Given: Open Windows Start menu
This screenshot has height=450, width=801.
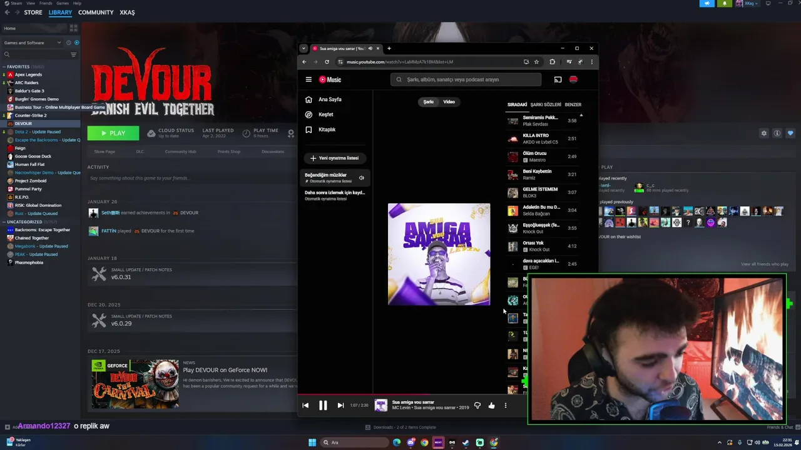Looking at the screenshot, I should [312, 442].
